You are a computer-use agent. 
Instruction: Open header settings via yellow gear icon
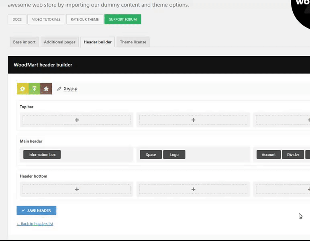[x=22, y=89]
